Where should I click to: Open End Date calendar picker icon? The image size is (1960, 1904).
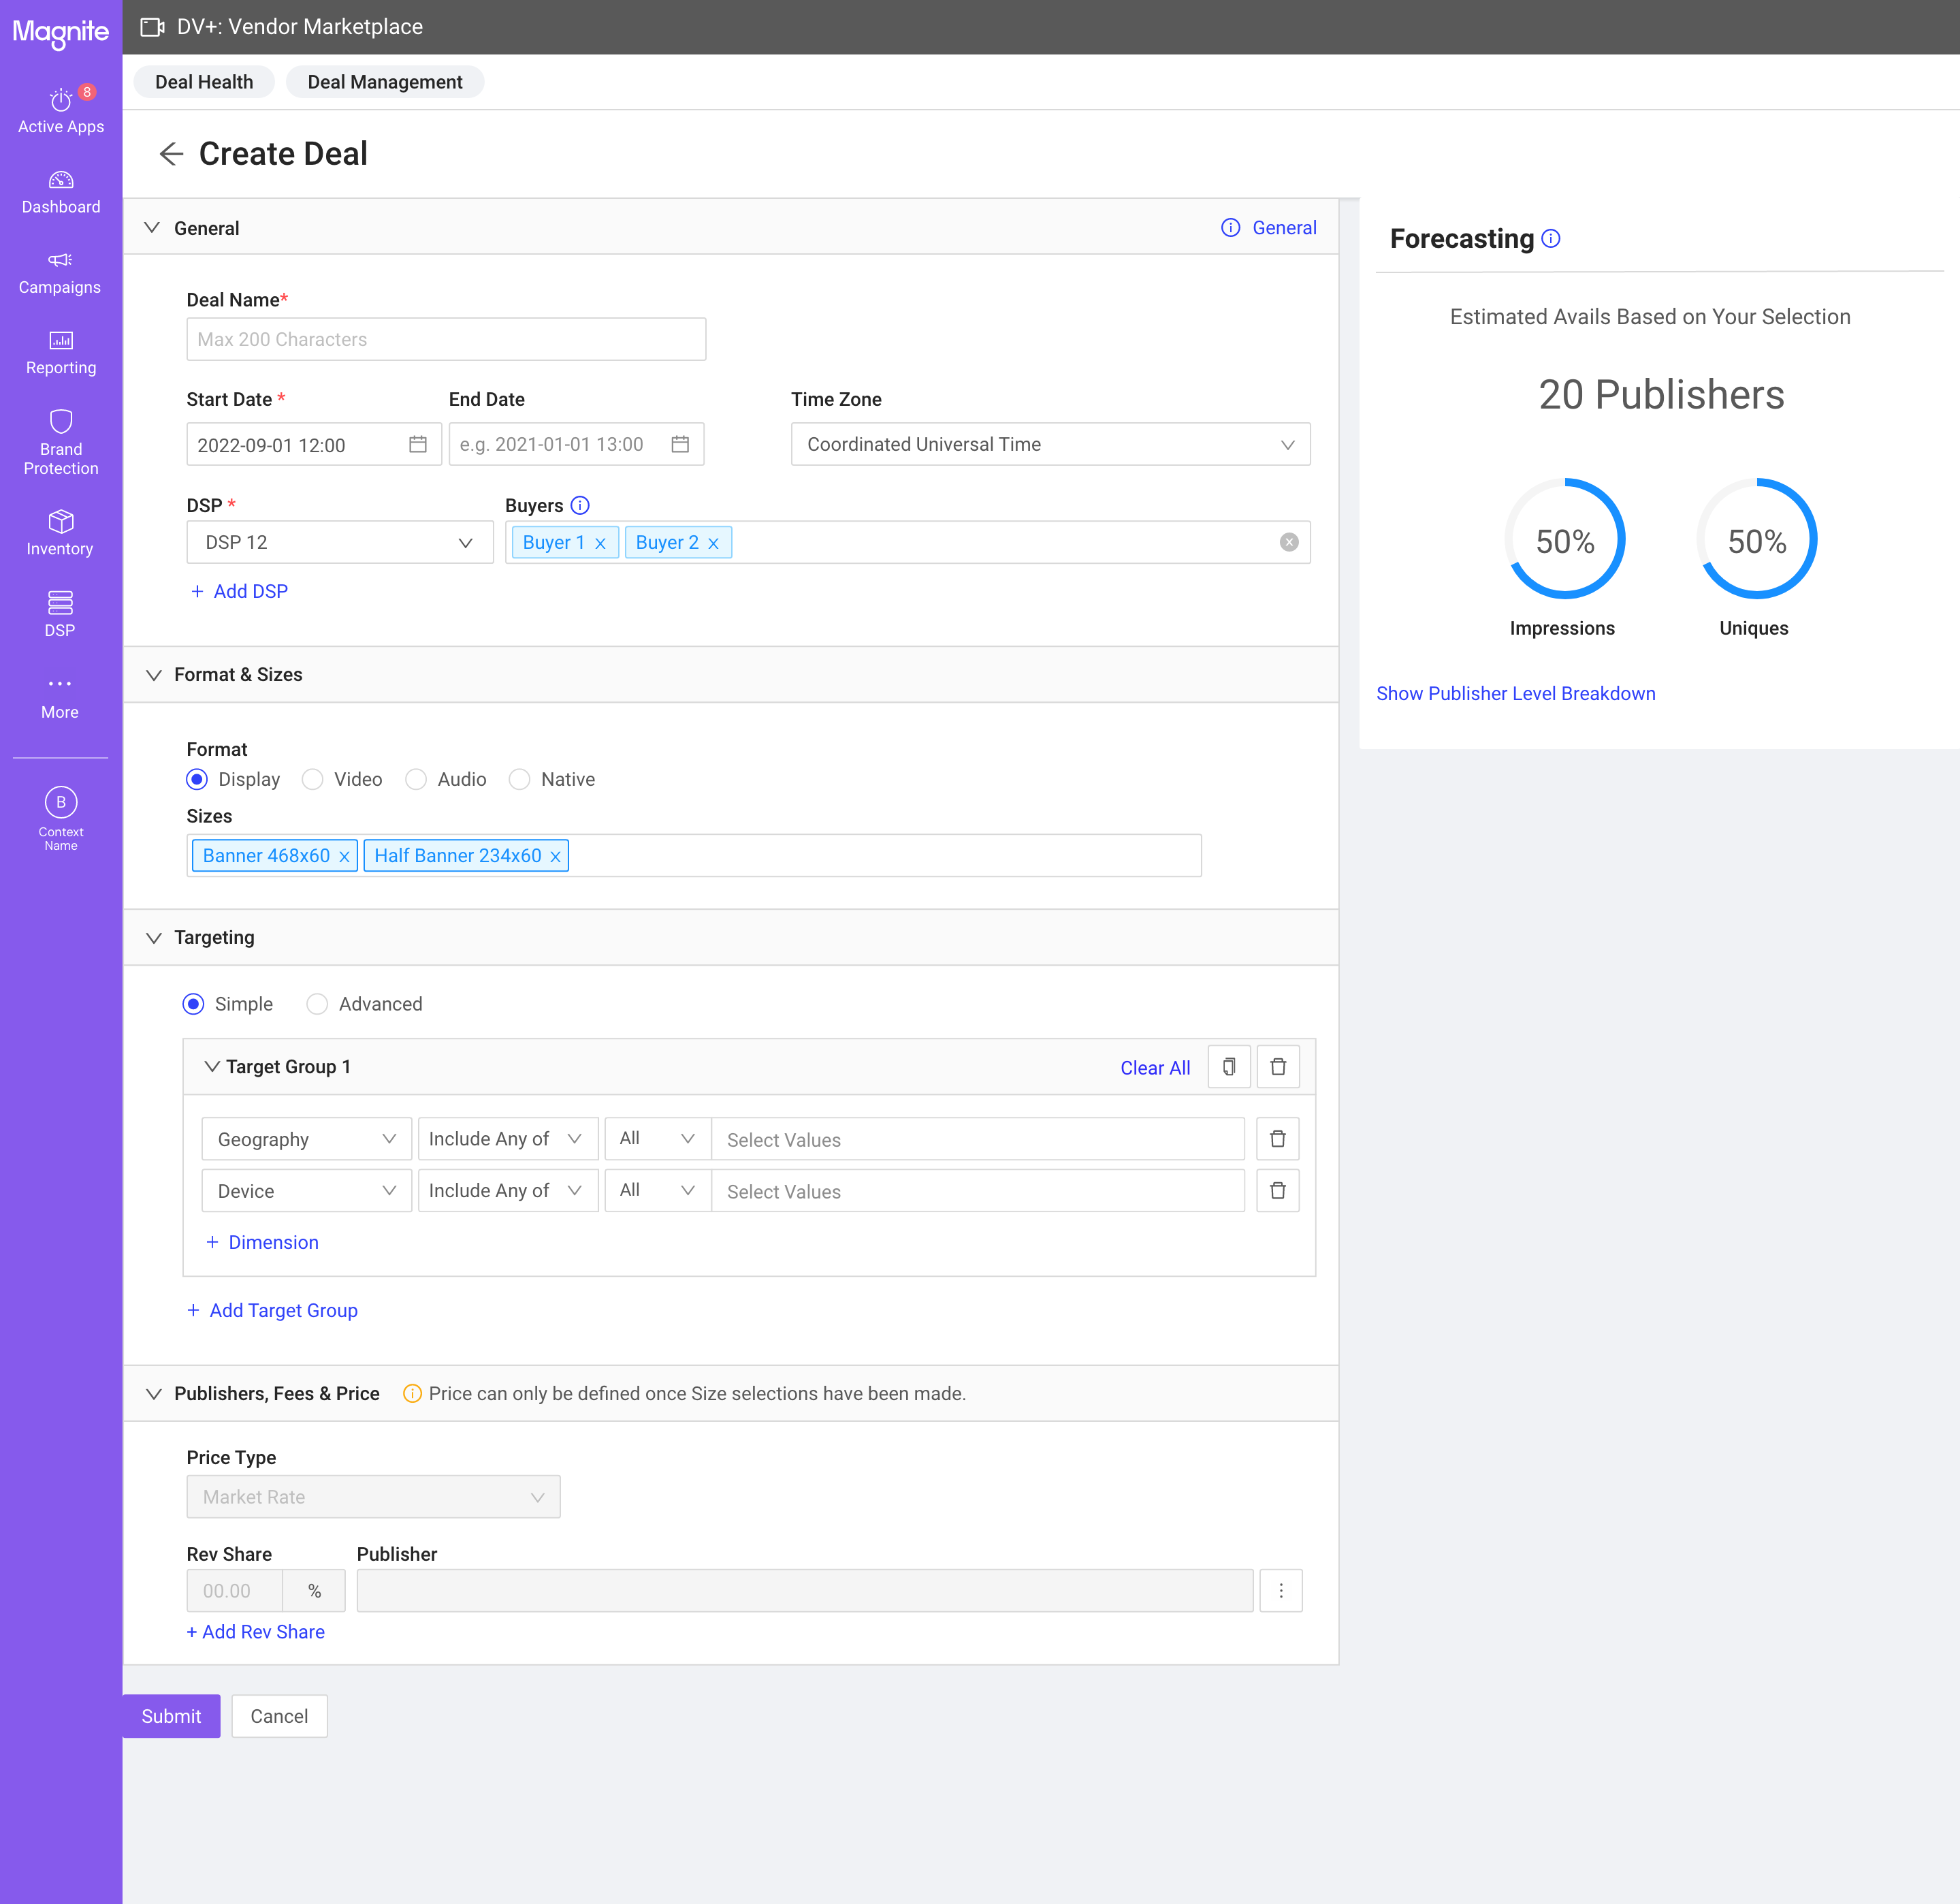point(680,444)
